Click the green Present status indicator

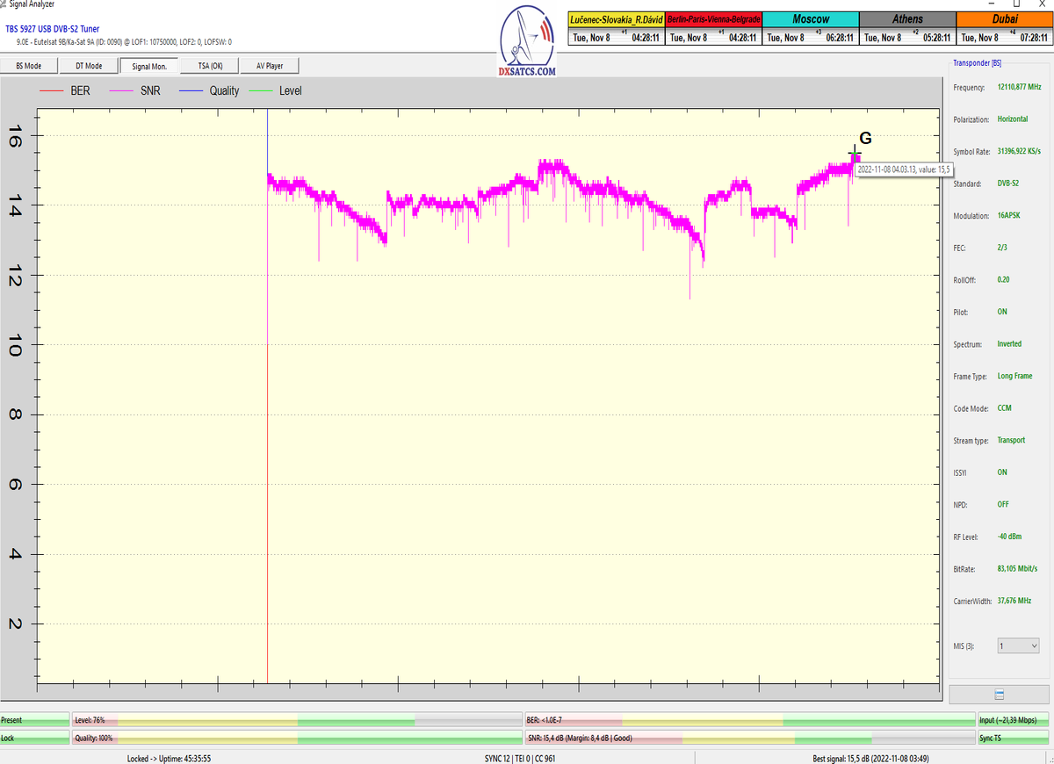pyautogui.click(x=34, y=720)
